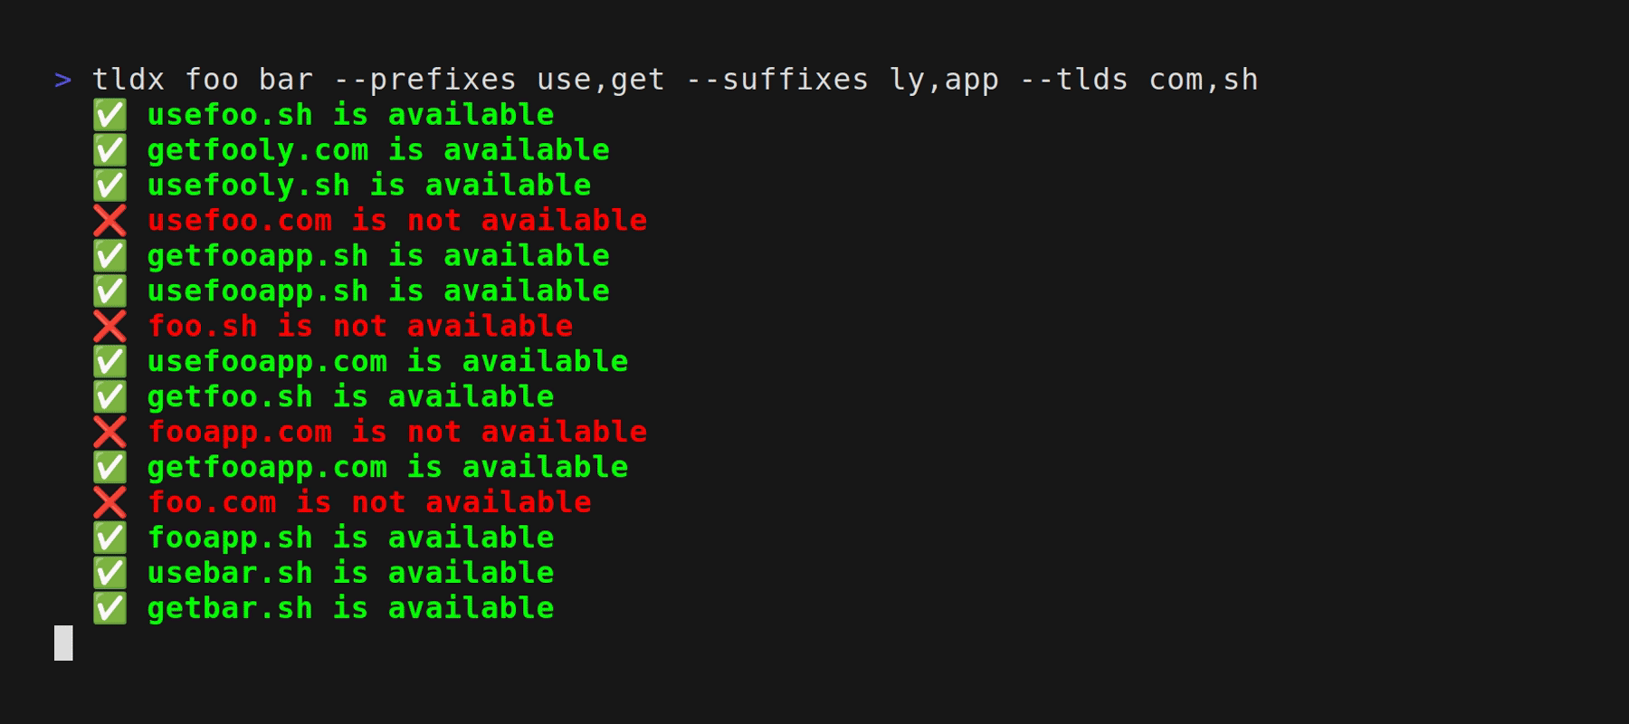Image resolution: width=1629 pixels, height=724 pixels.
Task: Click the red cross beside foo.com
Action: tap(110, 503)
